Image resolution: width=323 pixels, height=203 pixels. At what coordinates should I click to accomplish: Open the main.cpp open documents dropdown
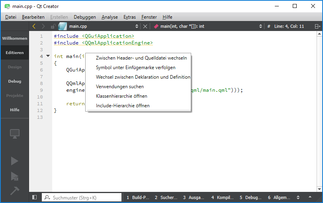coord(137,26)
